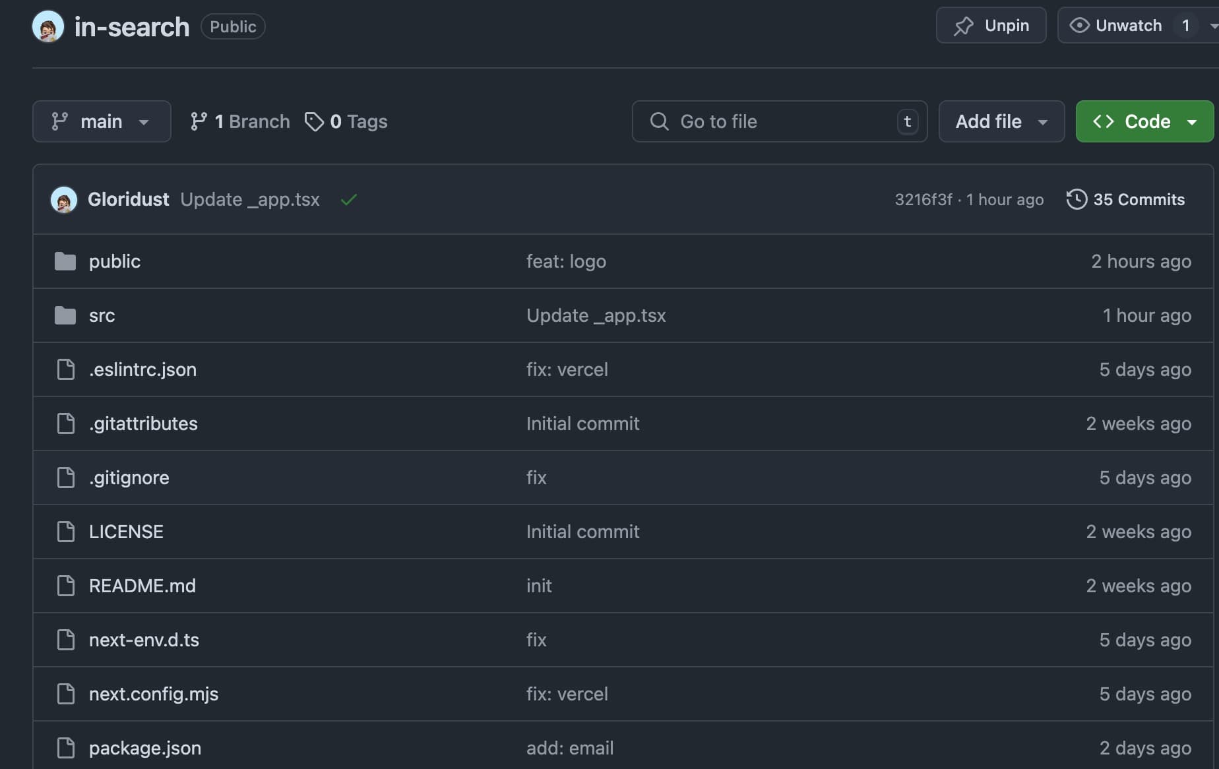Screen dimensions: 1219x769
Task: Open the feat: logo commit message
Action: coord(566,261)
